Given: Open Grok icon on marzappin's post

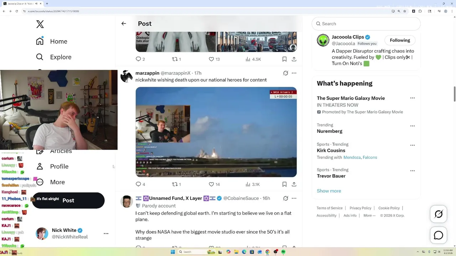Looking at the screenshot, I should click(x=285, y=73).
